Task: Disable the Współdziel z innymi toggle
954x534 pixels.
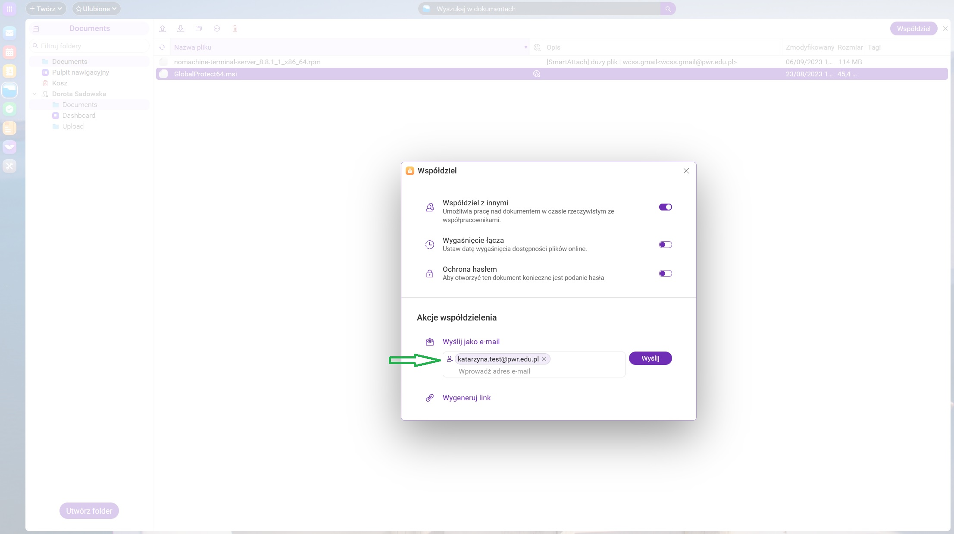Action: (665, 207)
